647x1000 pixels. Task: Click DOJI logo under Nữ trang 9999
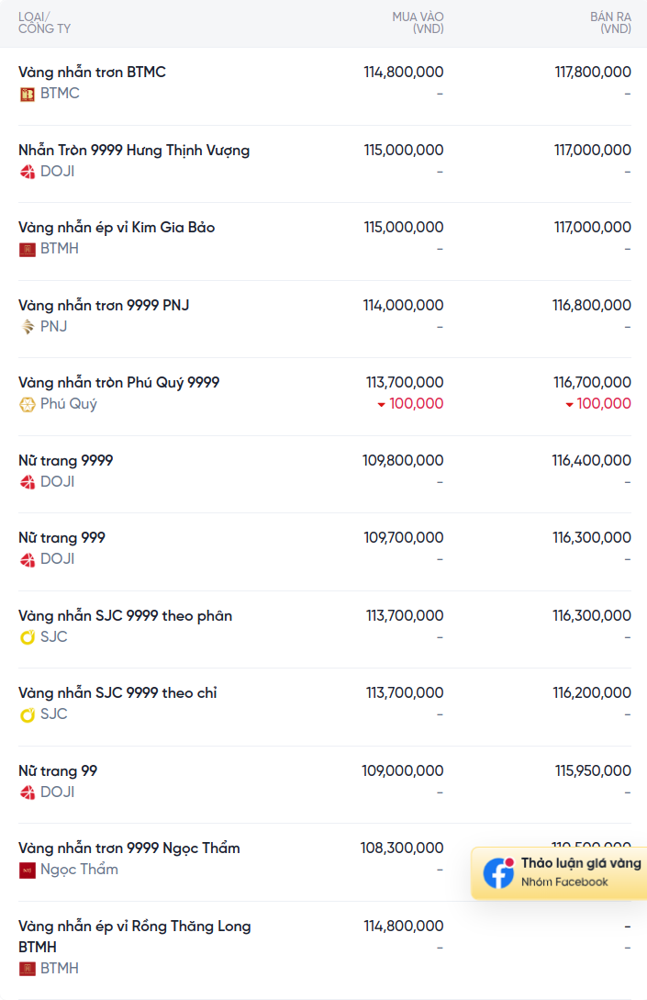[x=28, y=483]
